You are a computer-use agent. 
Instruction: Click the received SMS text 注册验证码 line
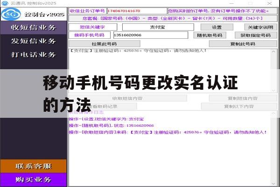[x=138, y=50]
